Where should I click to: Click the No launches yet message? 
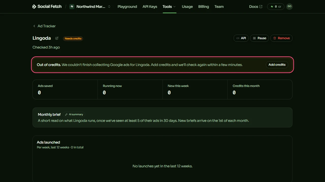(162, 166)
